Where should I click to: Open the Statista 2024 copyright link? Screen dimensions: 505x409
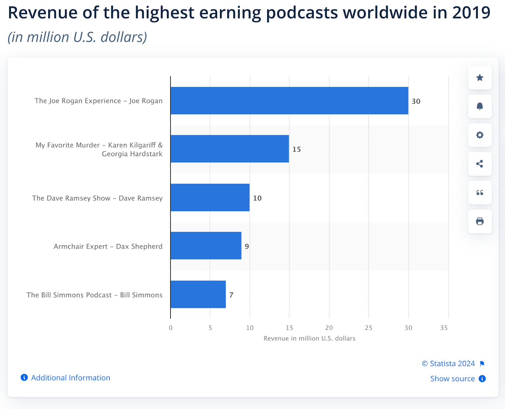[x=448, y=363]
